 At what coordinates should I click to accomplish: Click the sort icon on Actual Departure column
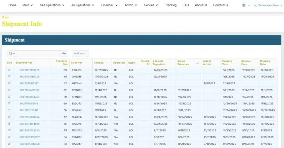198,63
